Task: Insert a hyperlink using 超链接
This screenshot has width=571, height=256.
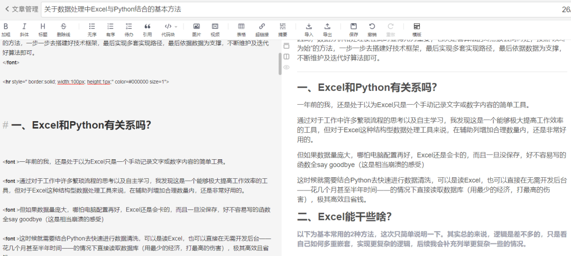Action: pos(262,30)
